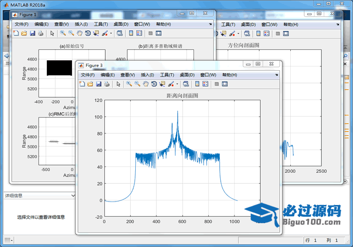Open 插入(I) menu in Figure 1
353x247 pixels.
[81, 24]
